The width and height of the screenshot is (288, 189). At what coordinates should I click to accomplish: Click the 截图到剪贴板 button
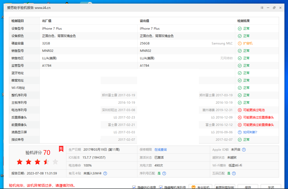pos(225,187)
